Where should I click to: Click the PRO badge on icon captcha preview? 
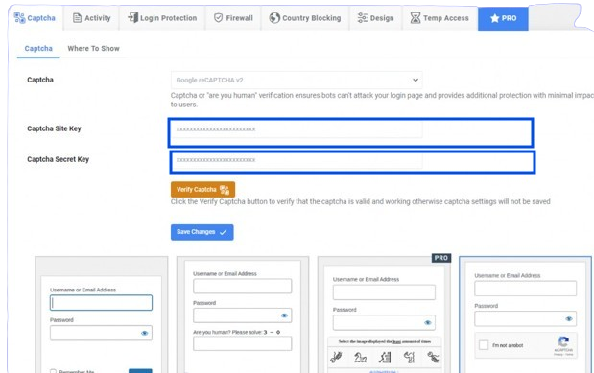click(x=441, y=258)
